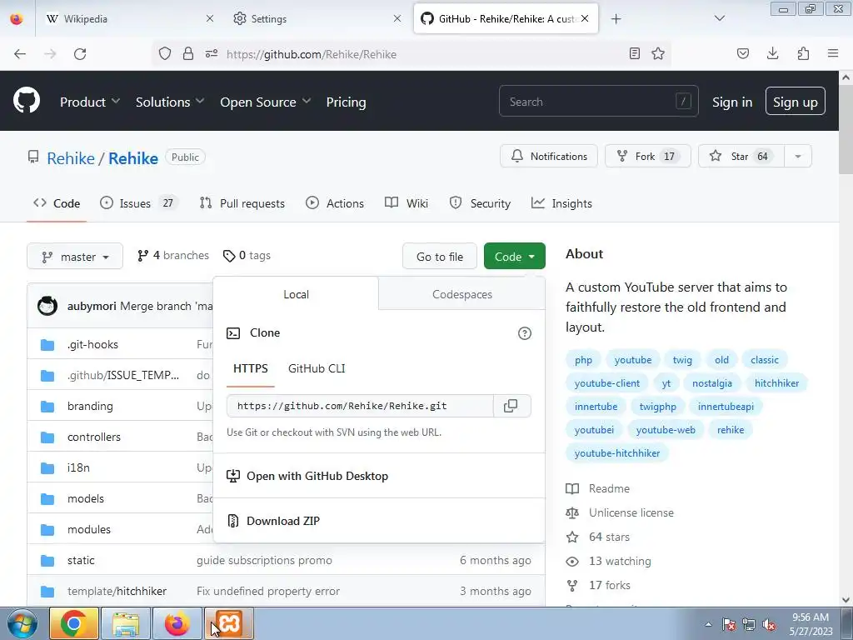Viewport: 853px width, 640px height.
Task: Star the Rehike repository
Action: click(741, 156)
